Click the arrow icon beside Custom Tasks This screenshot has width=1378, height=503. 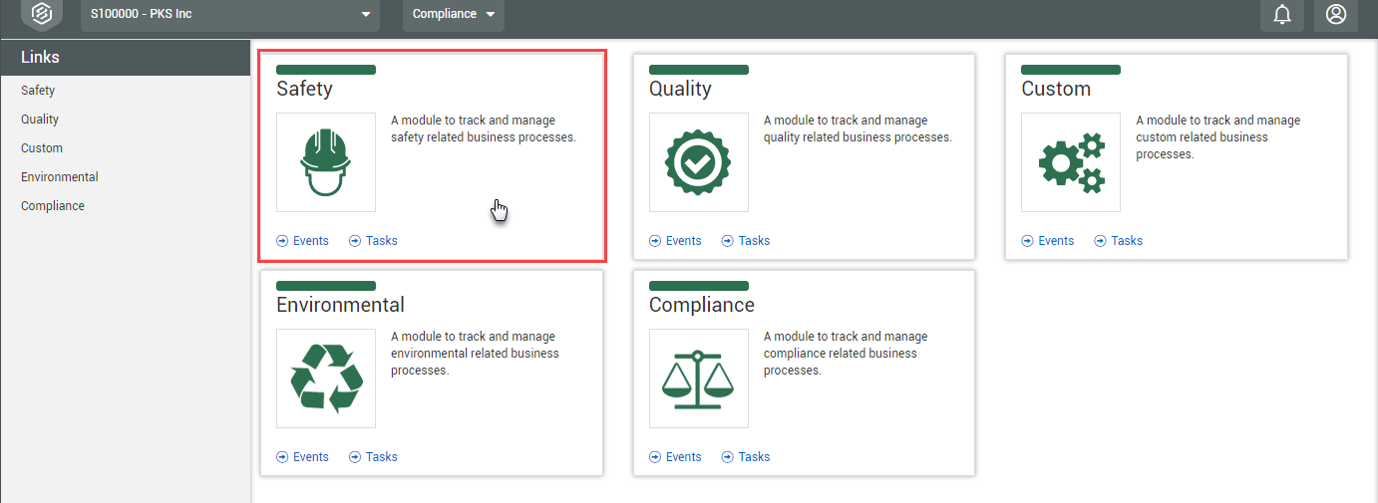[x=1101, y=241]
